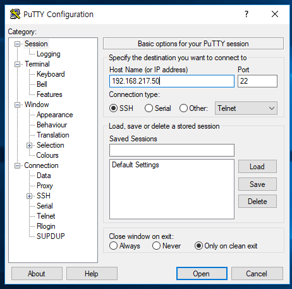Image resolution: width=292 pixels, height=289 pixels.
Task: Open the SUPDUP settings category
Action: tap(51, 236)
